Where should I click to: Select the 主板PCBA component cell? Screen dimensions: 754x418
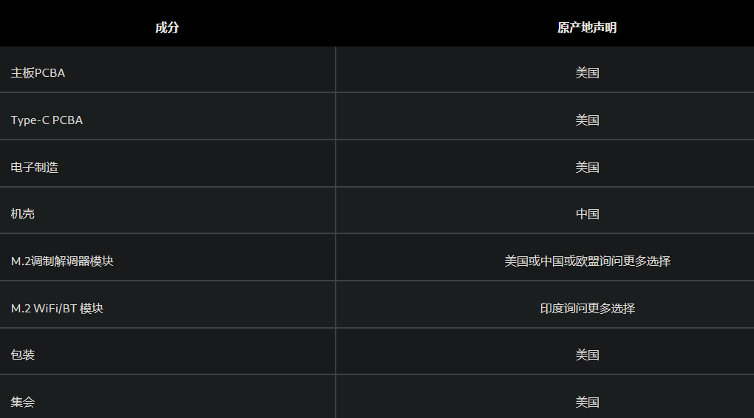(38, 73)
